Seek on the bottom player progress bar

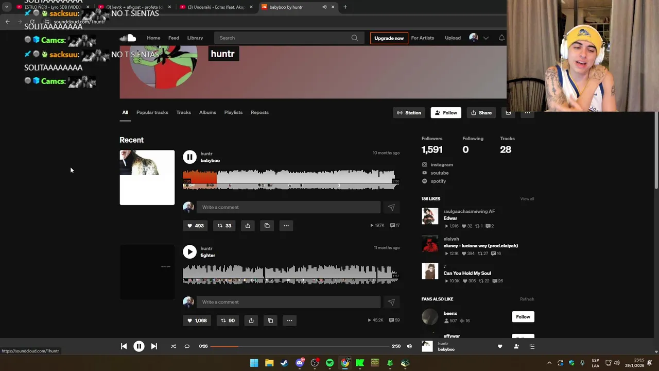click(x=300, y=346)
